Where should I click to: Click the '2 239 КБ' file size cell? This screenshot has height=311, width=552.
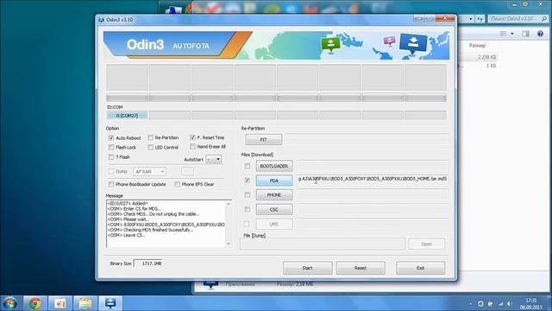486,57
